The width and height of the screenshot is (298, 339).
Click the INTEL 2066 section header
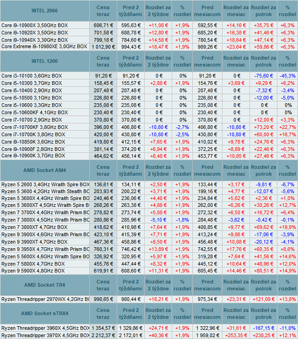45,11
